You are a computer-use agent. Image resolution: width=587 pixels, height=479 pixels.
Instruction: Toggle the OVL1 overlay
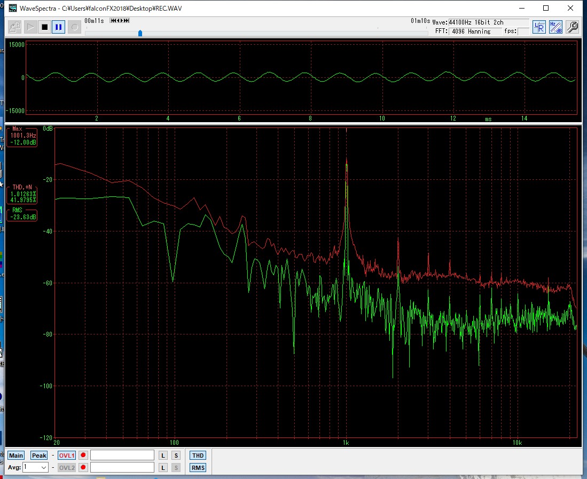point(67,455)
